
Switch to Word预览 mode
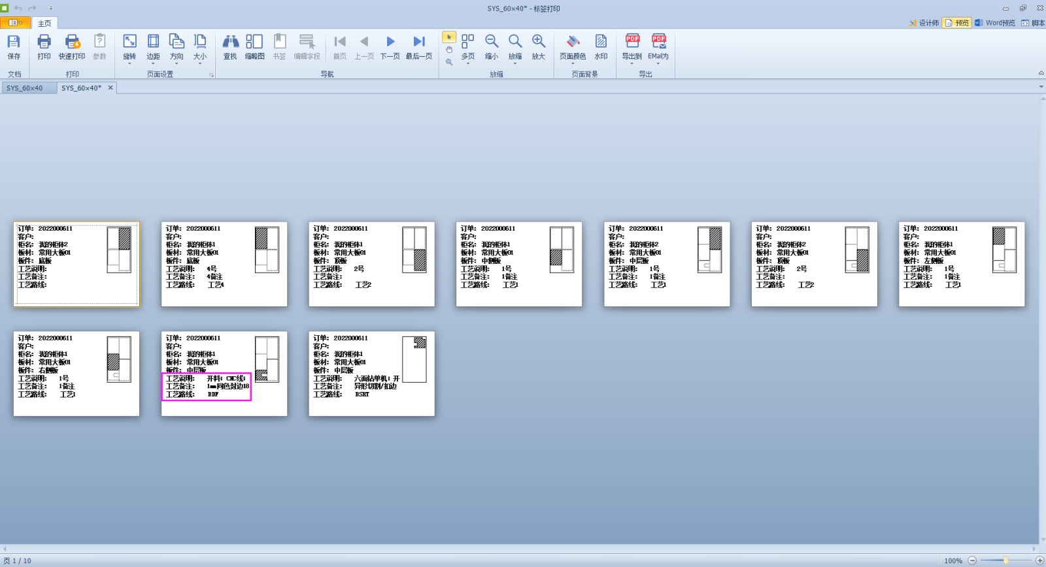tap(995, 23)
